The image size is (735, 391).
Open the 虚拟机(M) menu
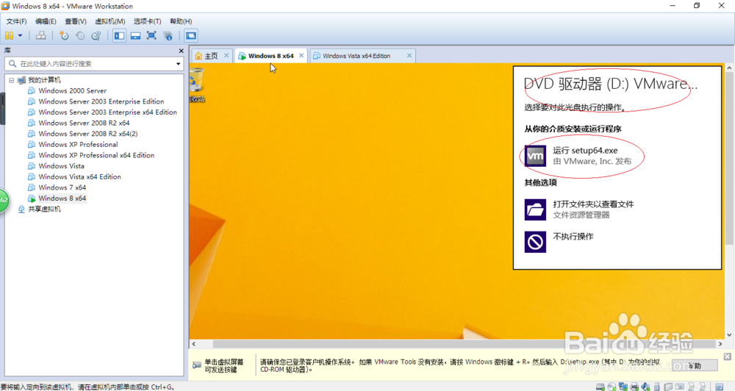coord(110,21)
